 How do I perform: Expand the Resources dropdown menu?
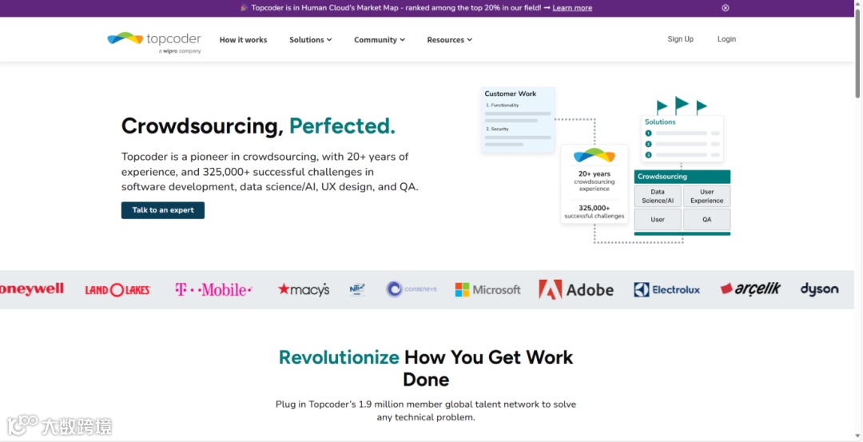click(x=449, y=40)
